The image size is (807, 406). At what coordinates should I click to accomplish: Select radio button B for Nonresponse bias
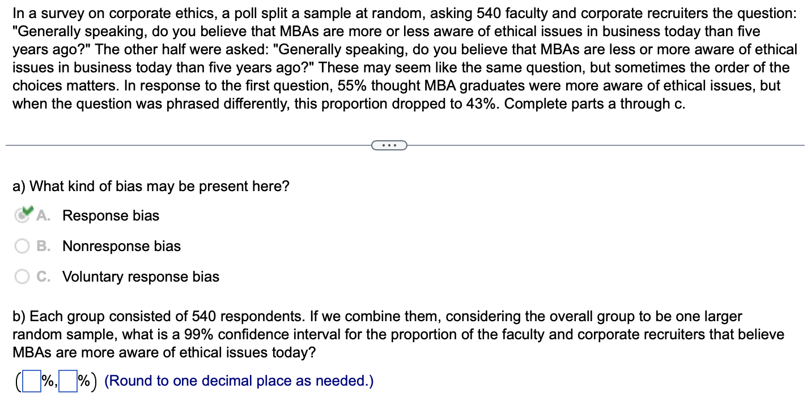(23, 245)
